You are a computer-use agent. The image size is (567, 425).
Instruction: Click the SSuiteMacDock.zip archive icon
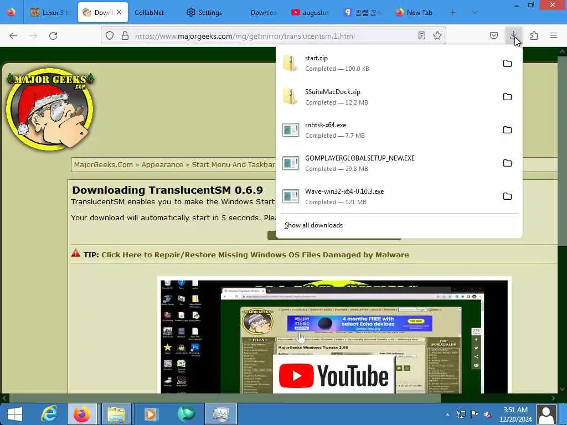click(x=290, y=96)
